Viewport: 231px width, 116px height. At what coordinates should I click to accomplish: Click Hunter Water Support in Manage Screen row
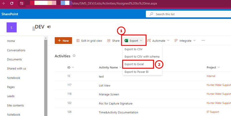219,94
